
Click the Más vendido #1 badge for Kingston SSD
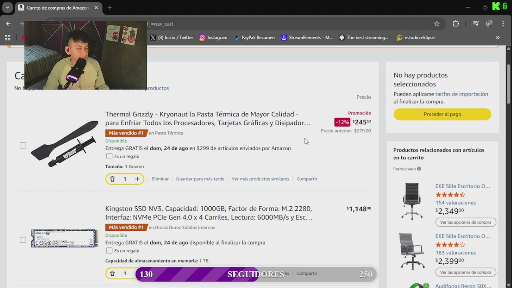(126, 228)
